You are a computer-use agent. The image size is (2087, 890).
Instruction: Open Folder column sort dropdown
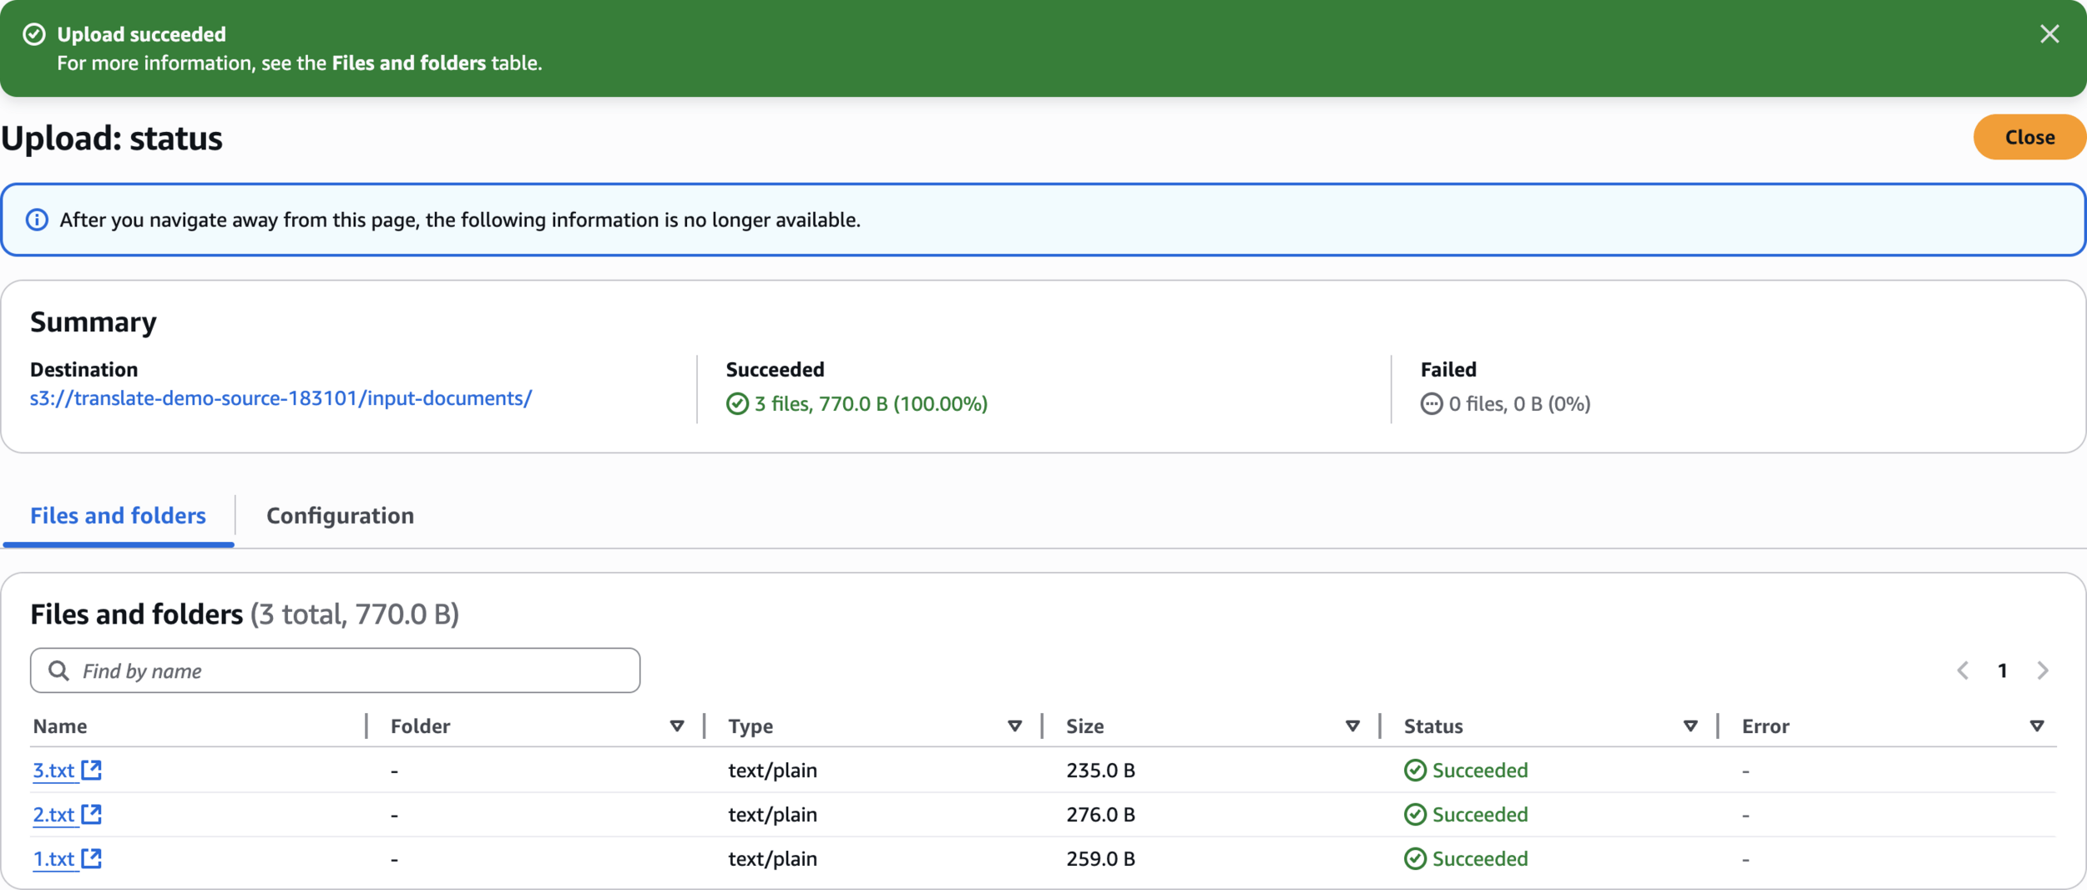677,726
